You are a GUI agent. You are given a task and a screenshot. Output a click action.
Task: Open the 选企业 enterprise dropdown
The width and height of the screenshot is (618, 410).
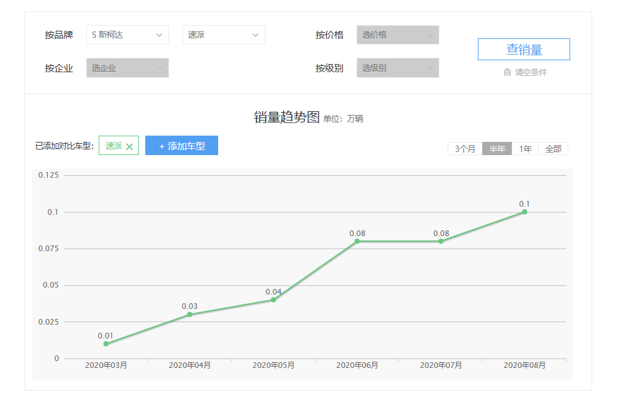[x=127, y=67]
